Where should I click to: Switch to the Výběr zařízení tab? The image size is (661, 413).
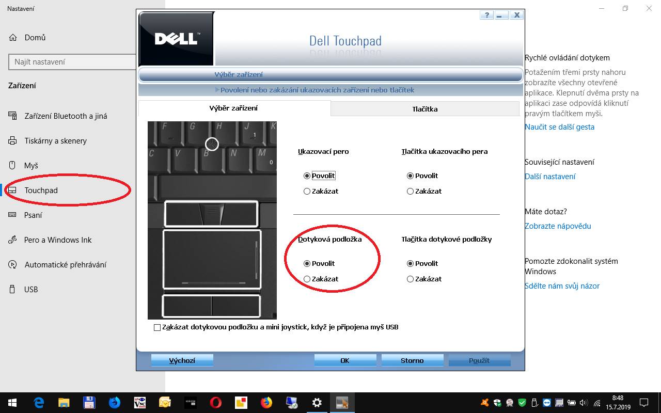234,108
